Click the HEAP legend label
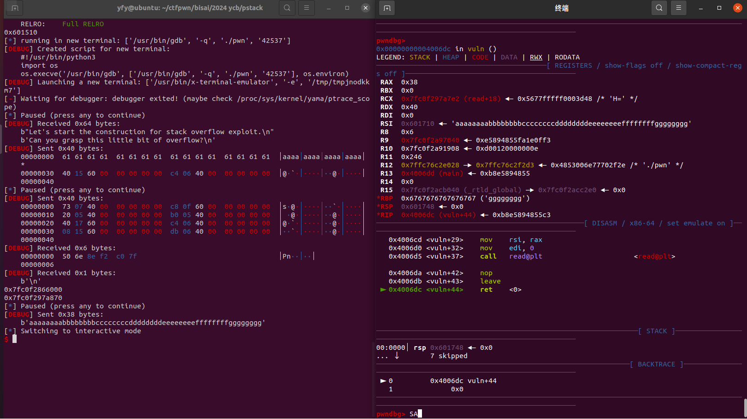The width and height of the screenshot is (747, 419). tap(451, 57)
